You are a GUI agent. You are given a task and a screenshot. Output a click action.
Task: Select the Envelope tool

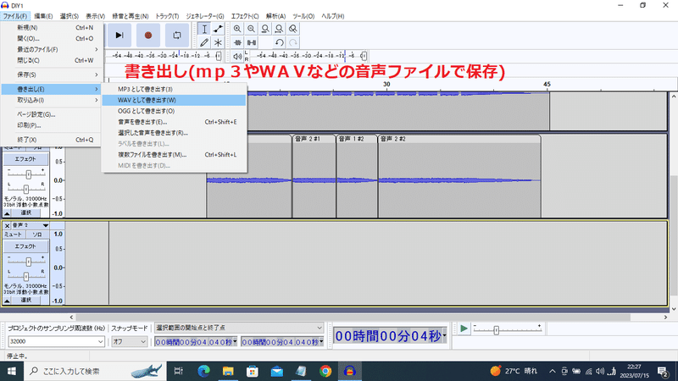[218, 29]
